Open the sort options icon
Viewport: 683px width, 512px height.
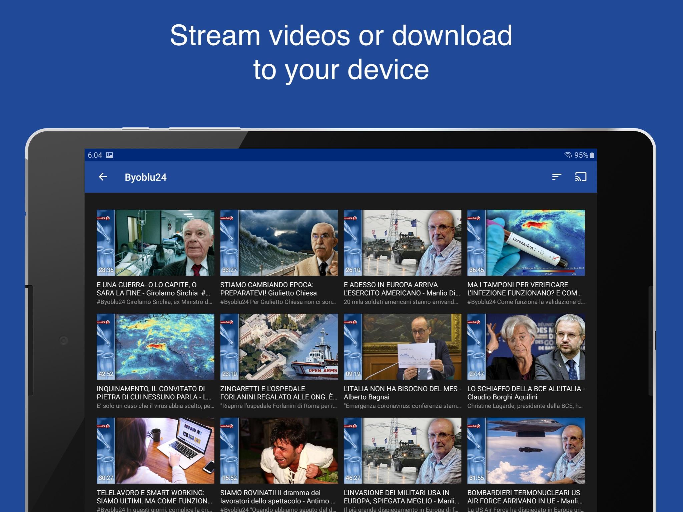click(556, 177)
